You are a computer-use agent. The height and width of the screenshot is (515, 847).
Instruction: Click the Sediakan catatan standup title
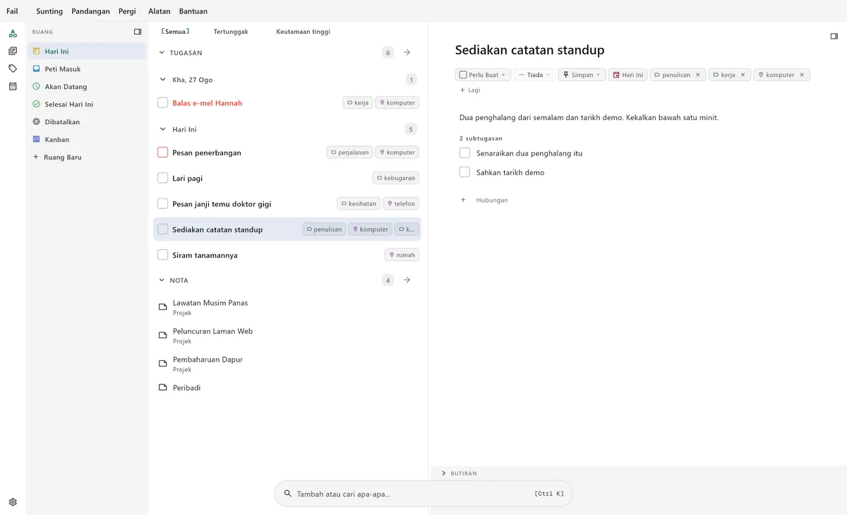(529, 50)
